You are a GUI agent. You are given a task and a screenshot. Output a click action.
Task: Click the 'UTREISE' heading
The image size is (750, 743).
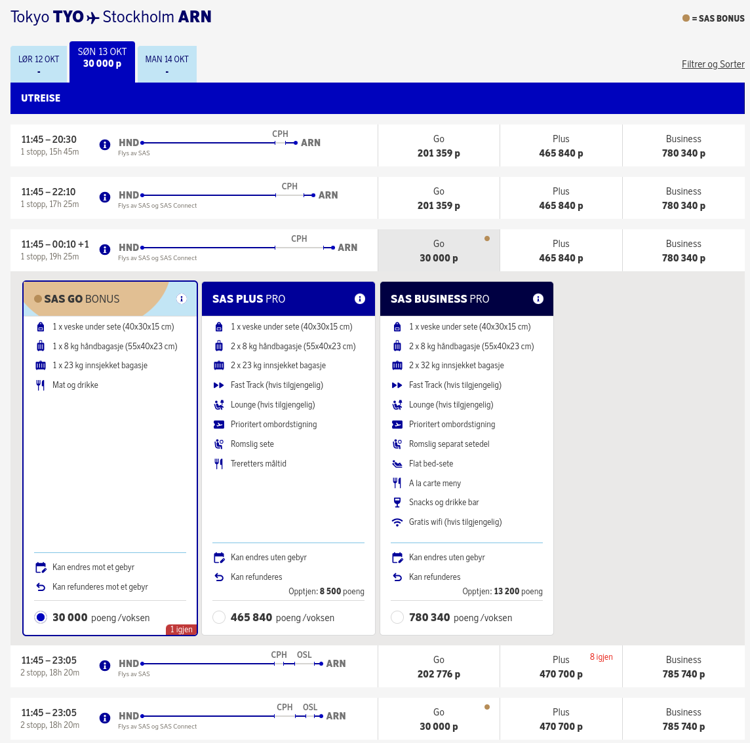pos(41,98)
